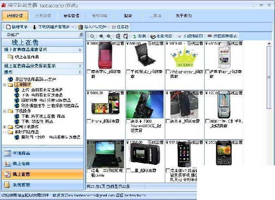Click the 线上仓库 sidebar icon
Screen dimensions: 275x200
[x=7, y=164]
